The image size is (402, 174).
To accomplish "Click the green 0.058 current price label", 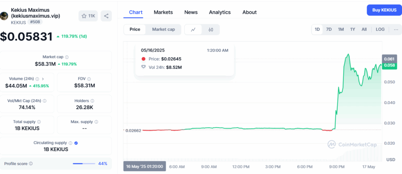I will [389, 65].
